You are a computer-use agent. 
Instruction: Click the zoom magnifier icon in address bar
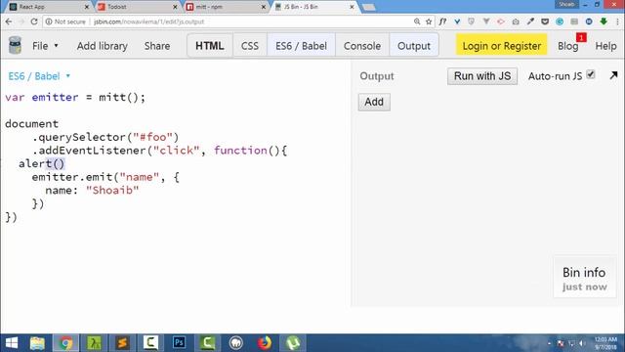pyautogui.click(x=417, y=22)
